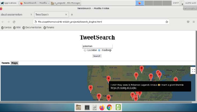Open the Firefox hamburger menu
Image resolution: width=197 pixels, height=112 pixels.
[x=194, y=22]
